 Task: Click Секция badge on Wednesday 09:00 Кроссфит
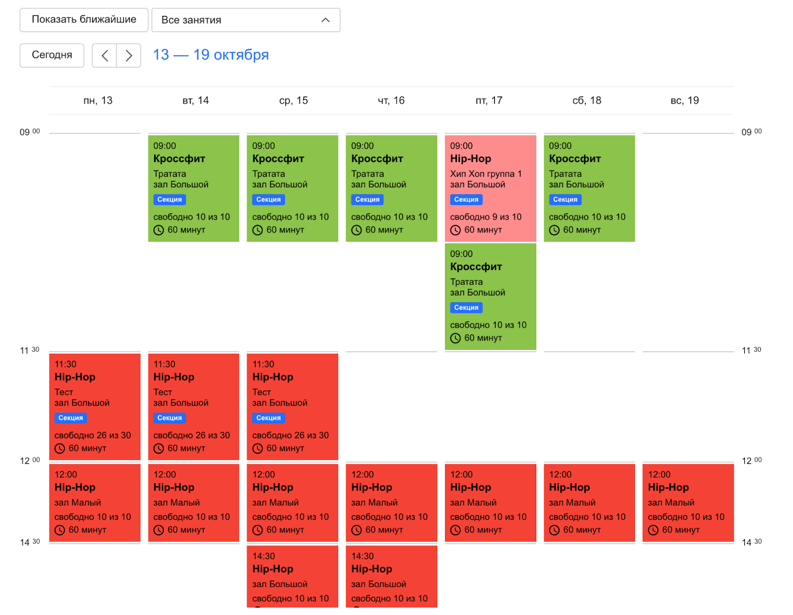click(x=269, y=200)
